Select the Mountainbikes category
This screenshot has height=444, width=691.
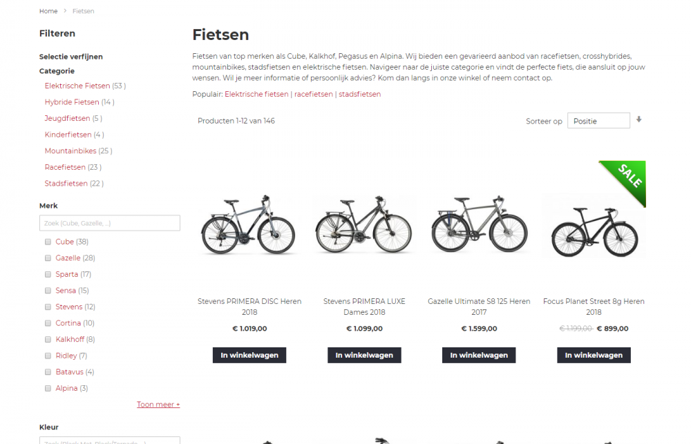[x=70, y=151]
